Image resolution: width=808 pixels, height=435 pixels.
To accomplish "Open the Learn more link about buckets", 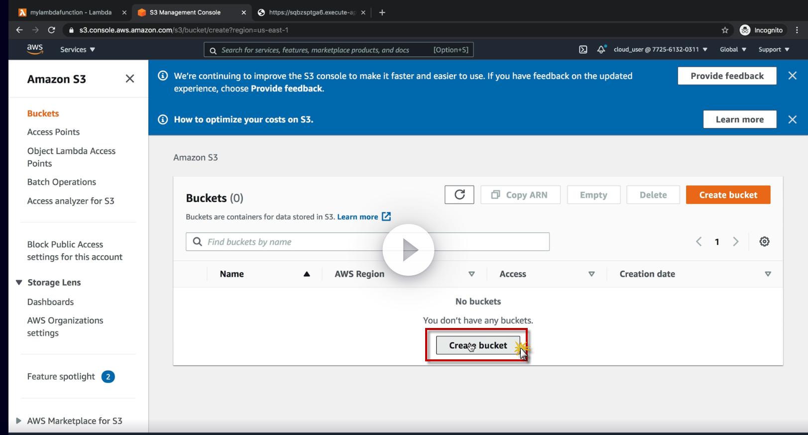I will (x=357, y=217).
